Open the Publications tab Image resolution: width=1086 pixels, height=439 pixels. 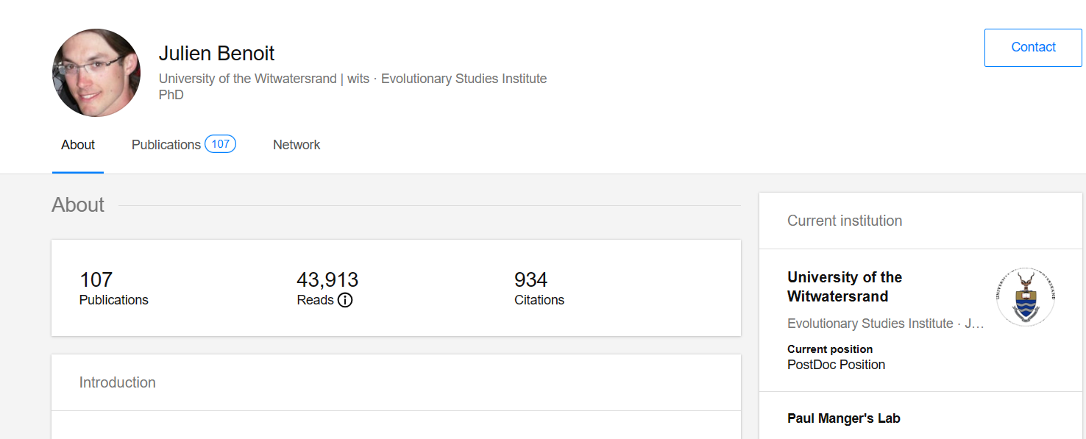(166, 145)
